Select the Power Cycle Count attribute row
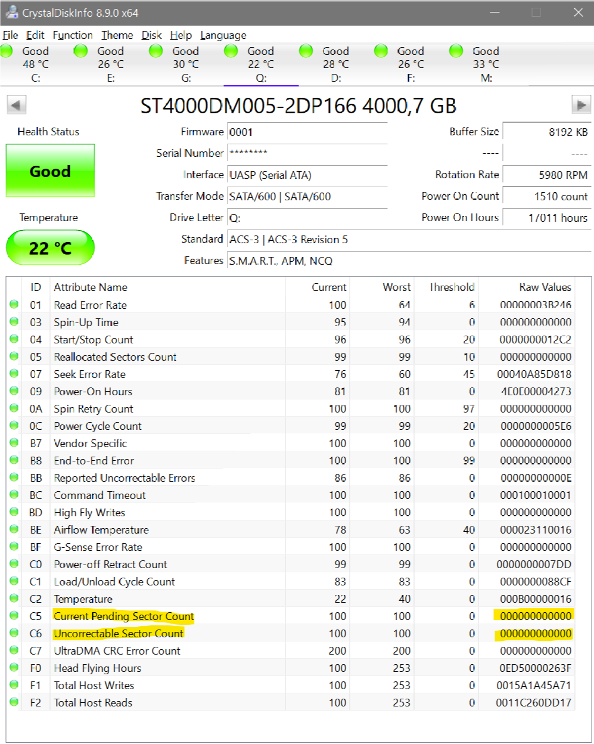Screen dimensions: 594x744 click(x=291, y=426)
